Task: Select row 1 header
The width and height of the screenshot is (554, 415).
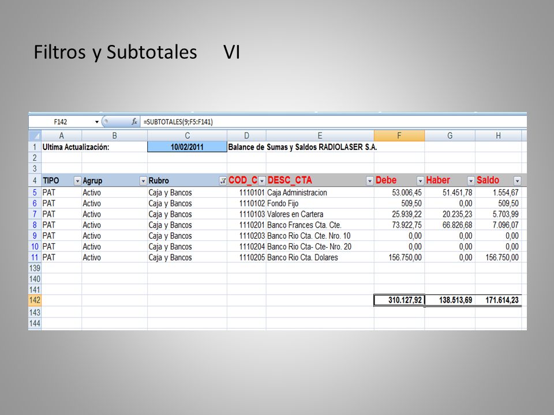Action: [x=35, y=147]
